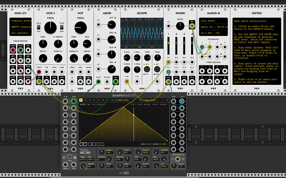Open MIDI-CV driver selector Computer keyboard

21,21
